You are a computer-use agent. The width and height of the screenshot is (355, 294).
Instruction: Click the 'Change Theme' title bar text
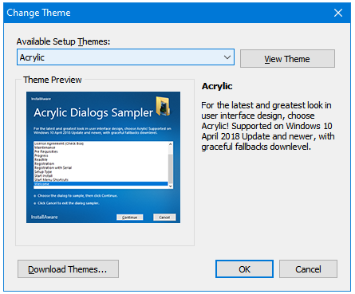[x=38, y=13]
